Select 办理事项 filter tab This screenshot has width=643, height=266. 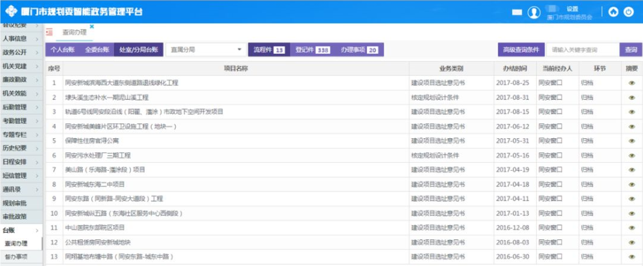[359, 50]
